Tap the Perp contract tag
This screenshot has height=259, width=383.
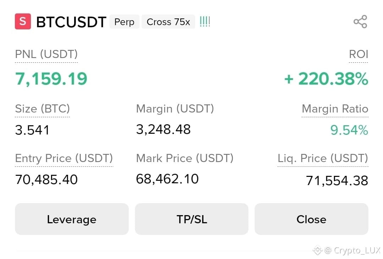pos(124,22)
